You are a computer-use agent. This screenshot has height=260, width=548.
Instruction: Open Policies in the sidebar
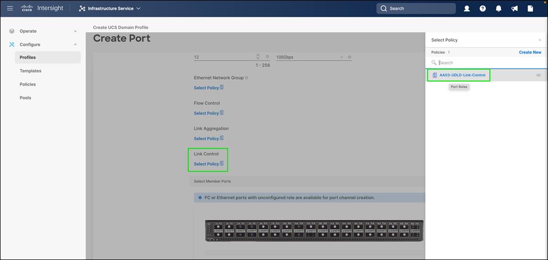click(28, 84)
